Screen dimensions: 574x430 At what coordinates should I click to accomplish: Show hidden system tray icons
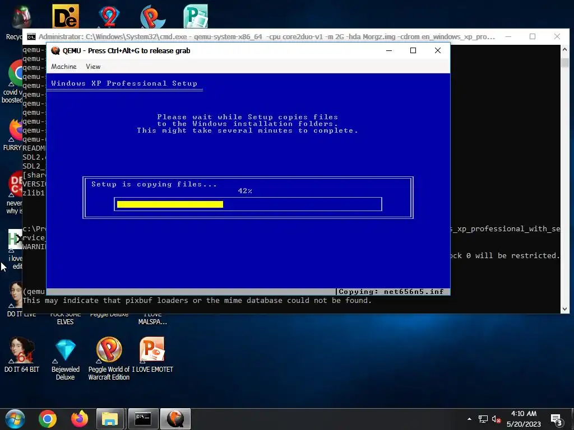469,419
